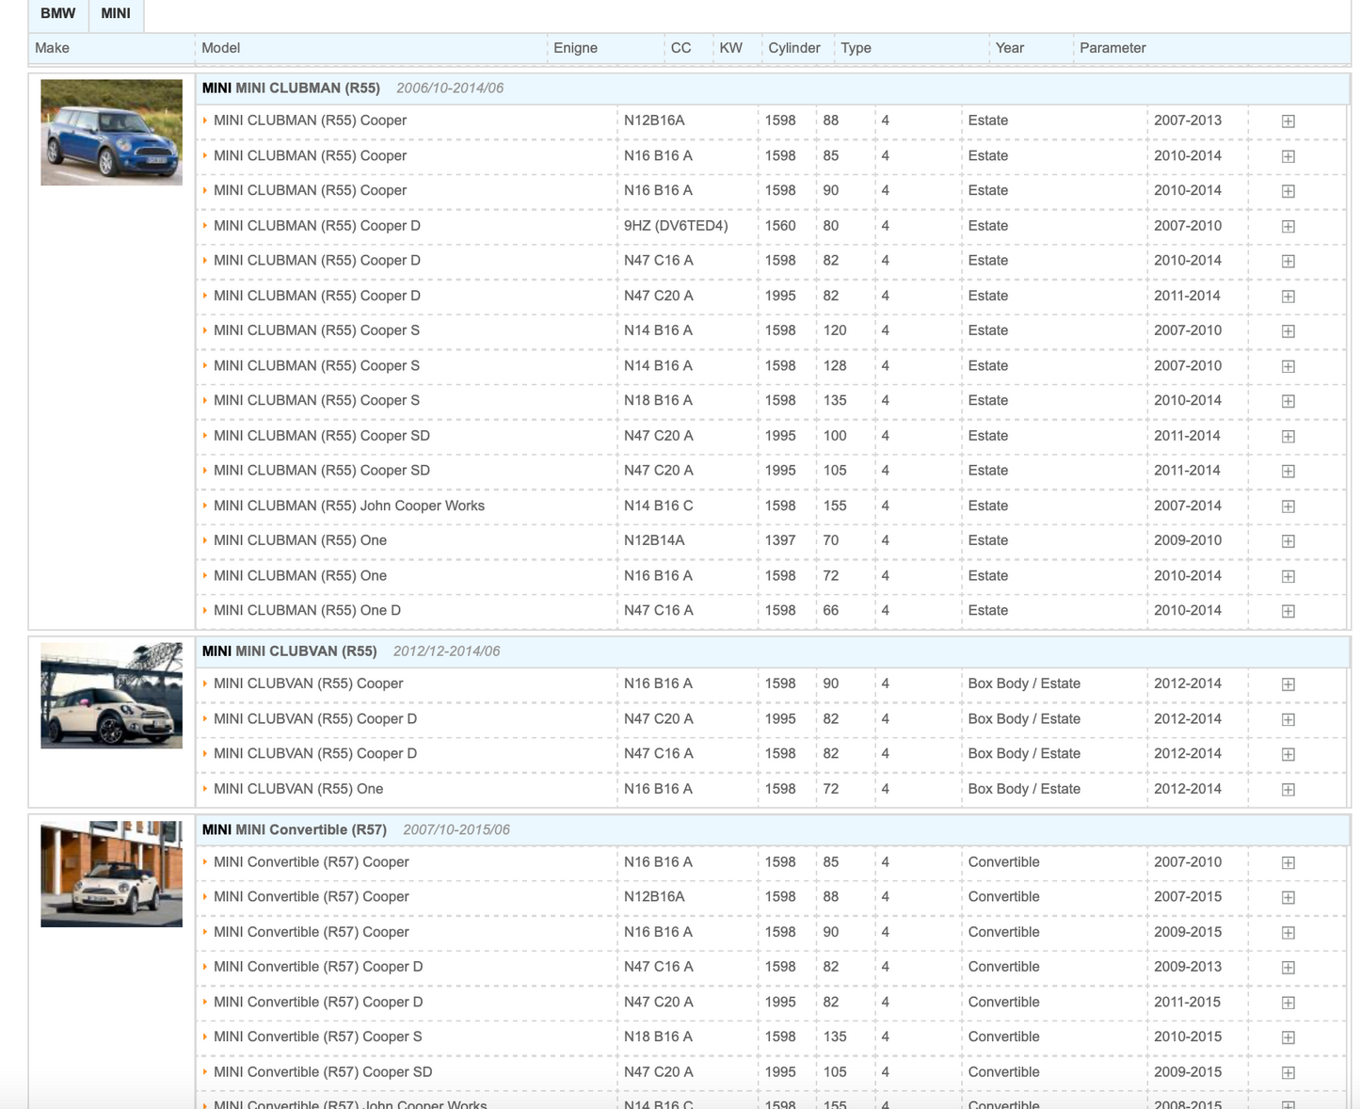Open plus icon for Clubvan One row
Image resolution: width=1360 pixels, height=1109 pixels.
coord(1288,790)
